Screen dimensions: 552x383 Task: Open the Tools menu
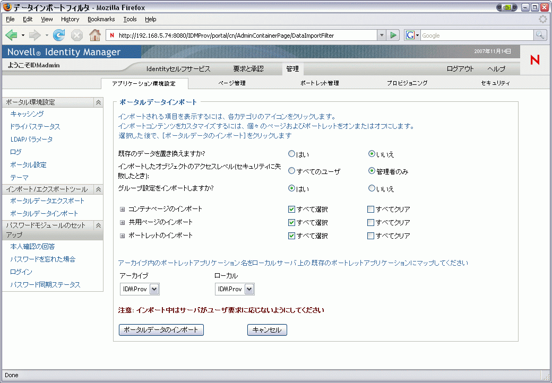(130, 19)
